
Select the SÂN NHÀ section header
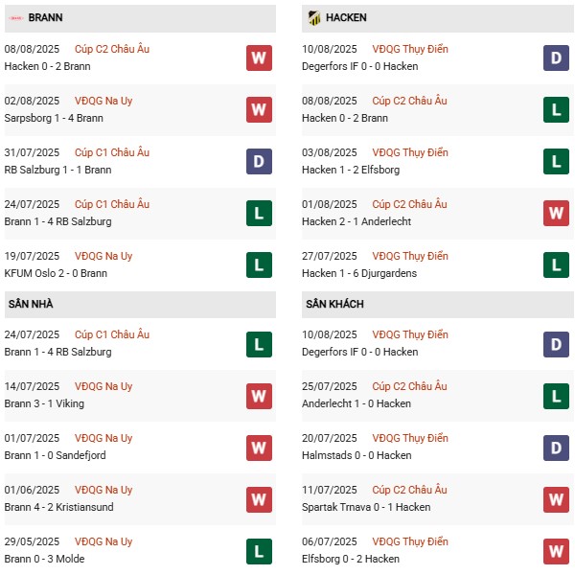coord(32,304)
